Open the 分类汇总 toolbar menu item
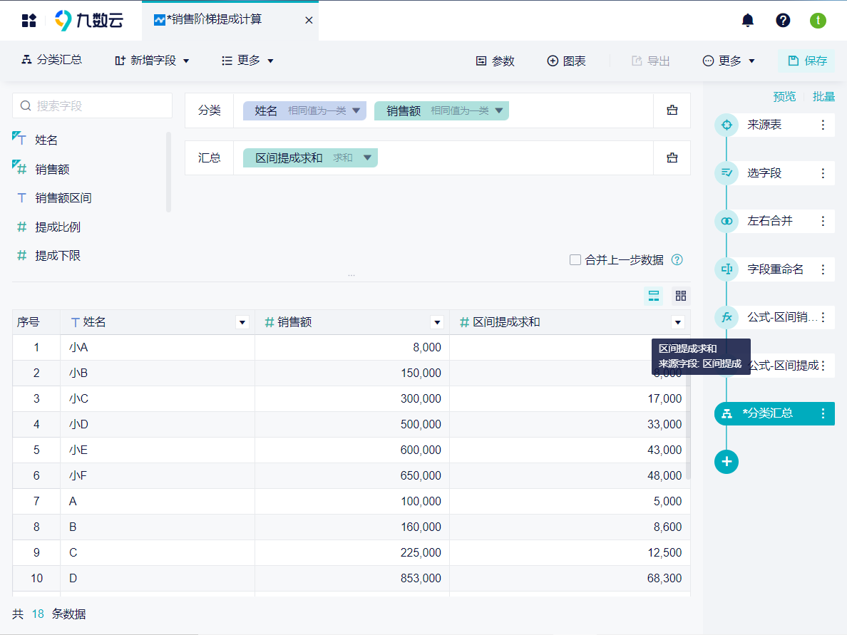 tap(51, 61)
